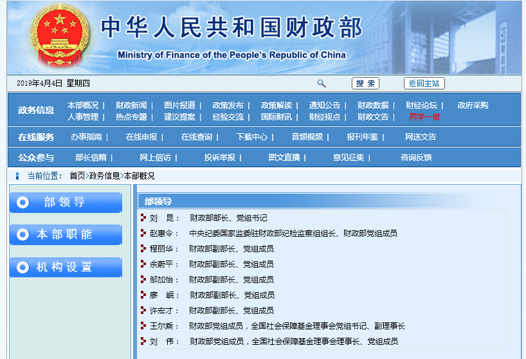Click the 部领导 panel header
This screenshot has height=359, width=526.
pos(158,201)
